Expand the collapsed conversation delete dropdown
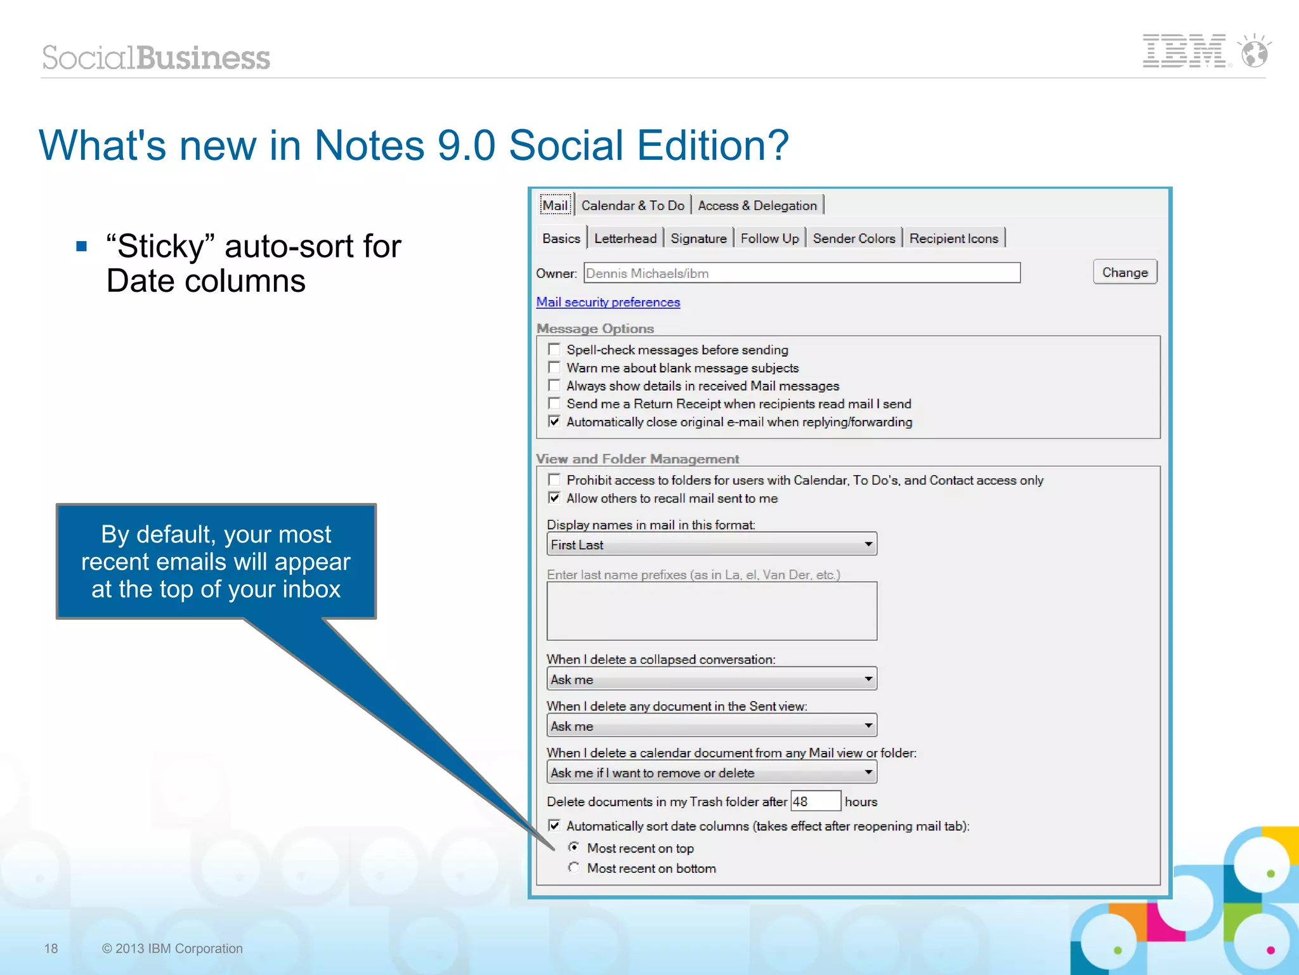 tap(712, 679)
